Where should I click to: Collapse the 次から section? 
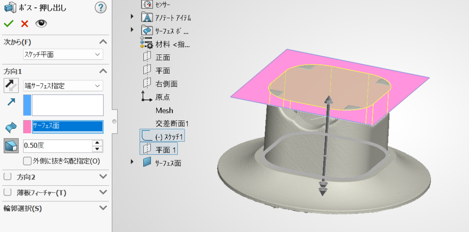pos(103,42)
